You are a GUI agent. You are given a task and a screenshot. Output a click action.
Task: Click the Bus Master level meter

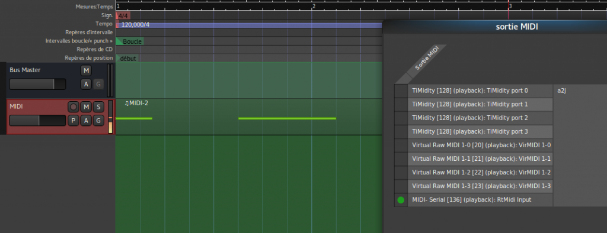110,80
